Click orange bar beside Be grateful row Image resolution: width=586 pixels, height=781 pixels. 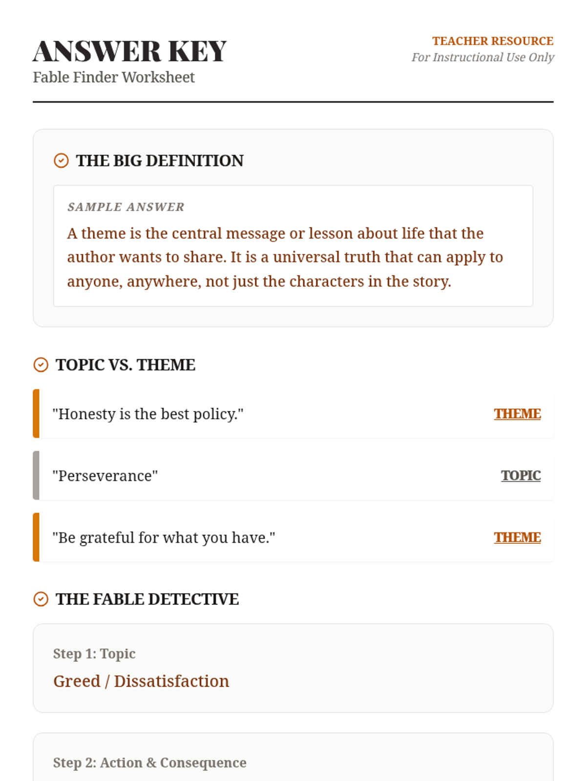(x=36, y=537)
